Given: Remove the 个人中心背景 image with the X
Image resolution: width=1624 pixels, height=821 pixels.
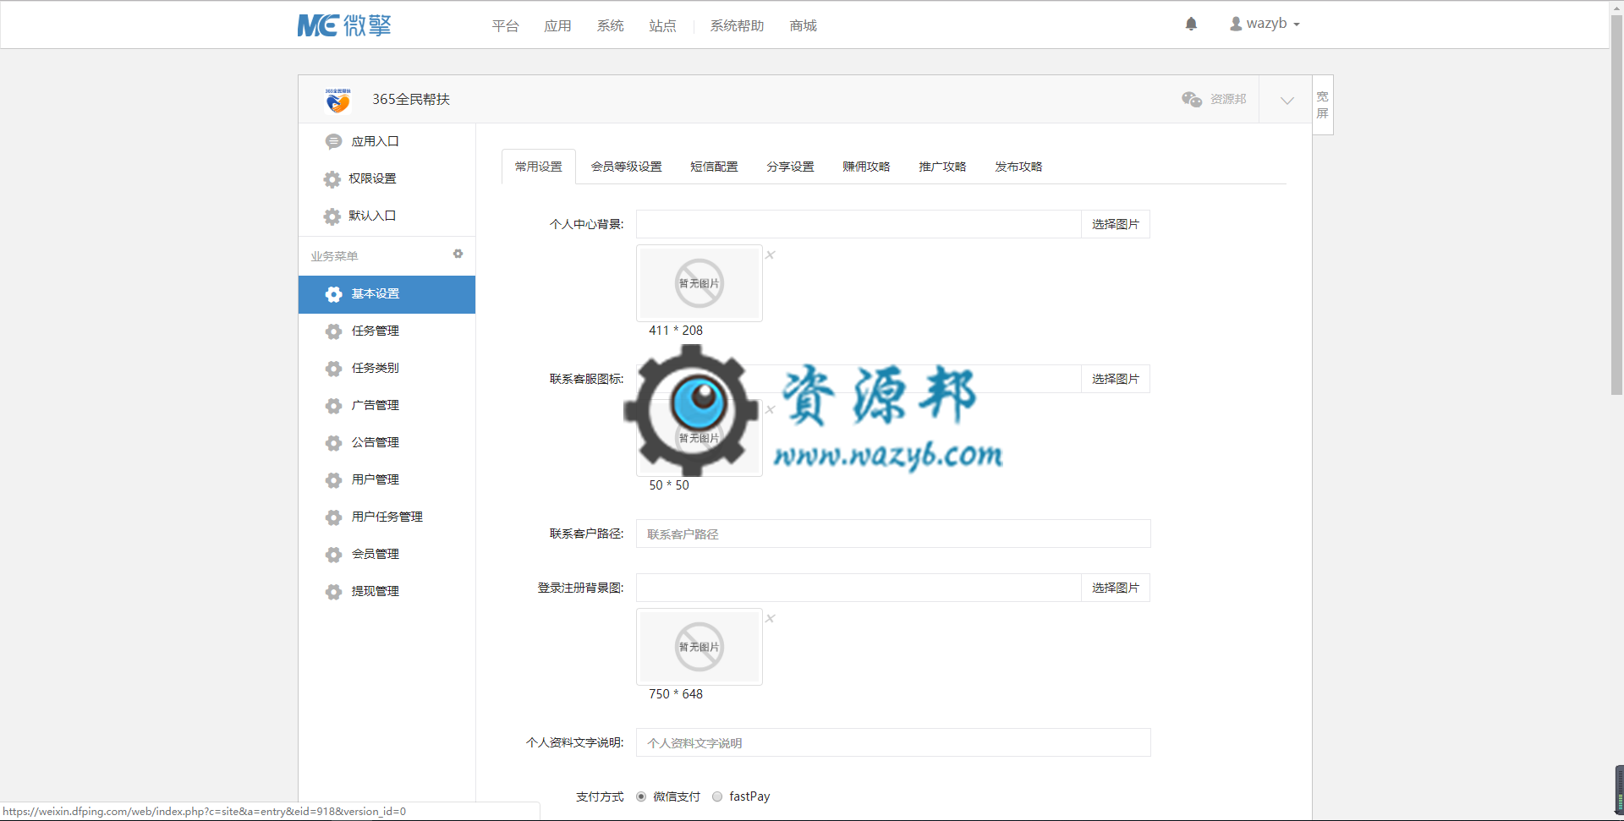Looking at the screenshot, I should point(771,255).
